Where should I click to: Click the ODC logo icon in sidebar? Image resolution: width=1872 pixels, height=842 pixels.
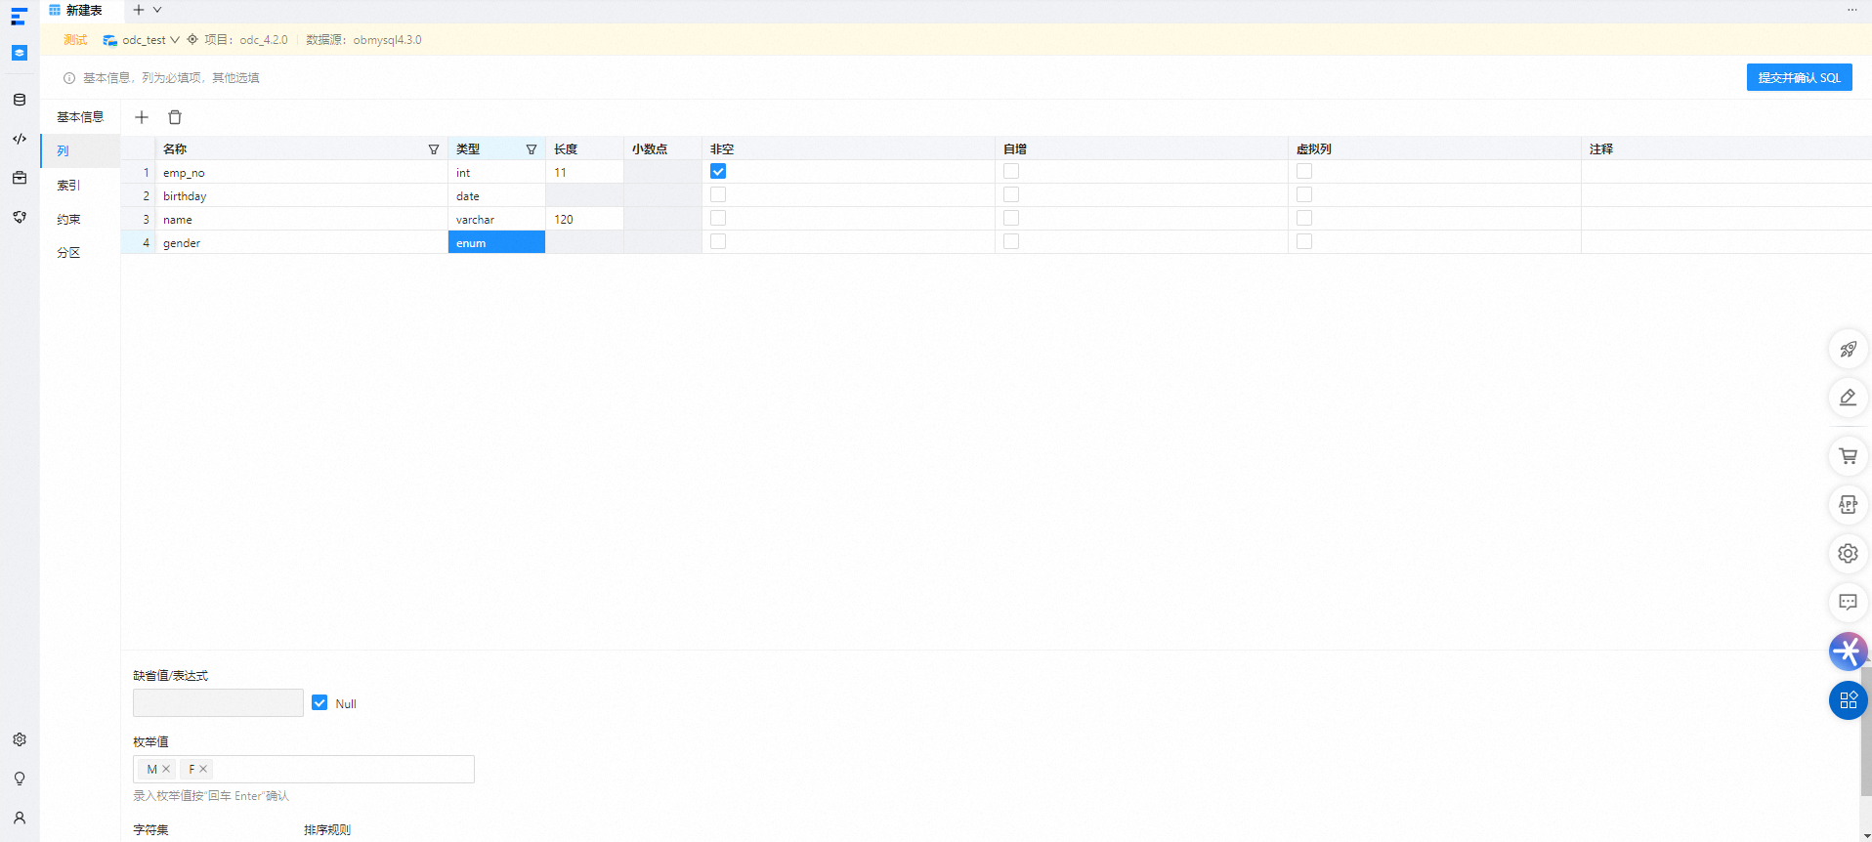pos(19,17)
